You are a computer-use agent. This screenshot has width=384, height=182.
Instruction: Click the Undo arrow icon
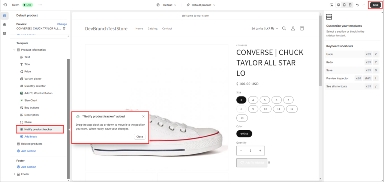[357, 5]
